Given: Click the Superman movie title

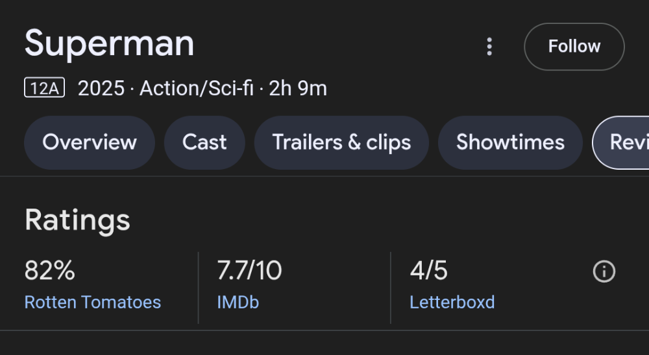Looking at the screenshot, I should 109,44.
